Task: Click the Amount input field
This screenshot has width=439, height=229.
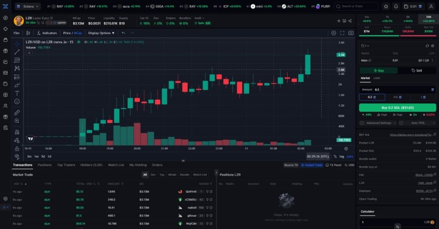Action: [397, 90]
